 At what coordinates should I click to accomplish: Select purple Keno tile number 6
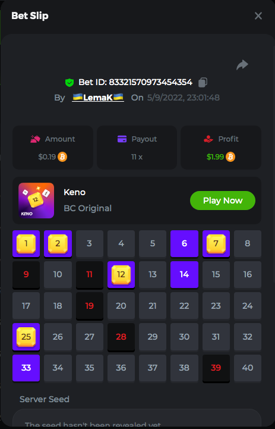(184, 244)
